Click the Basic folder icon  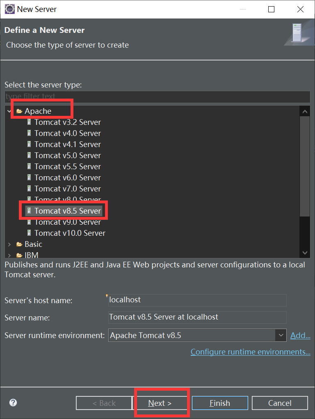[19, 244]
